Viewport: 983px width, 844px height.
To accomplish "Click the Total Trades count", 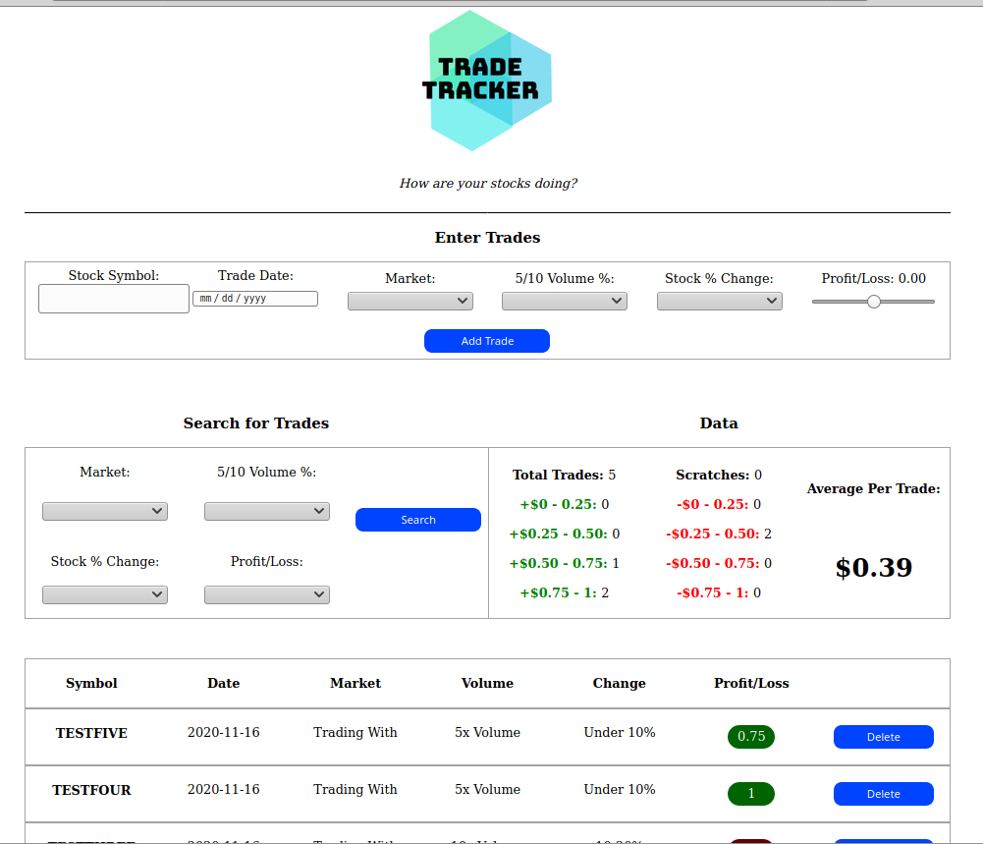I will coord(564,475).
